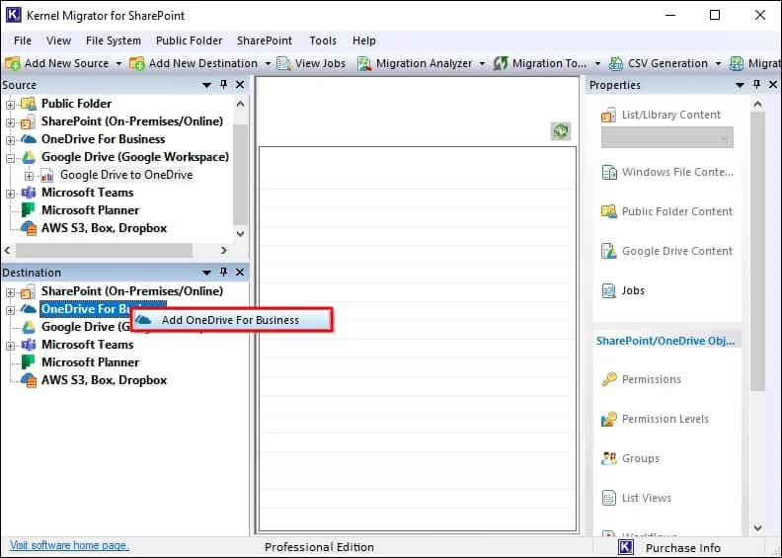Screen dimensions: 782x558
Task: Open Migration Analyzer dropdown arrow
Action: point(482,64)
